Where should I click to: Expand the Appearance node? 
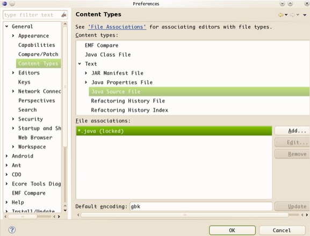(x=13, y=35)
